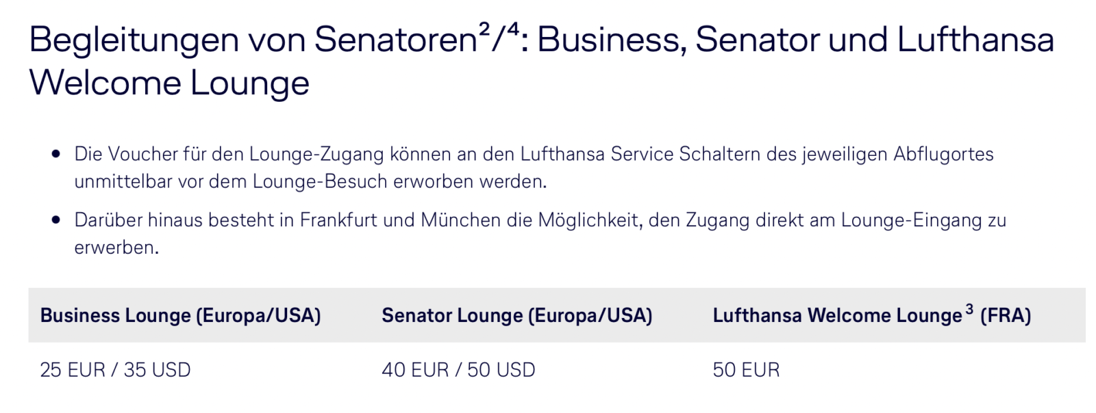
Task: Select the "Lufthansa Welcome Lounge" column header
Action: tap(837, 316)
